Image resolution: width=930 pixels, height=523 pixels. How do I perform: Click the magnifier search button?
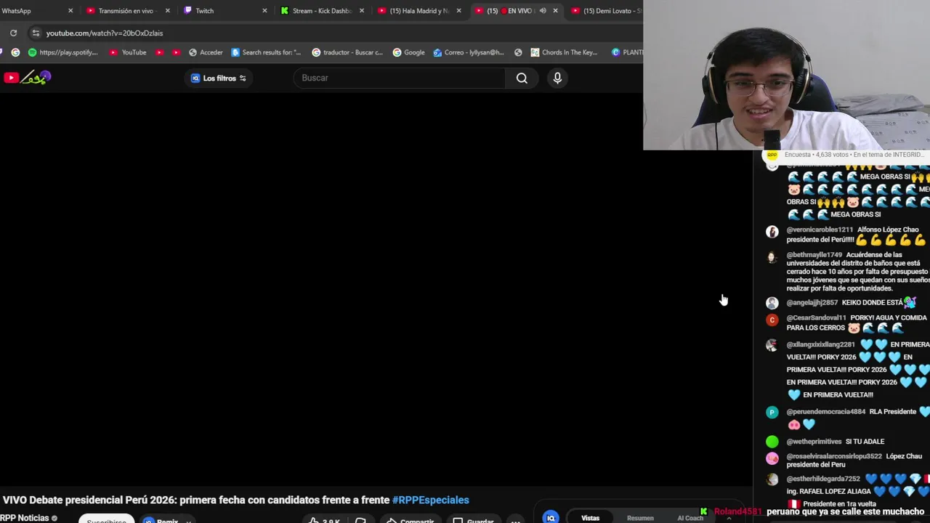[x=522, y=78]
